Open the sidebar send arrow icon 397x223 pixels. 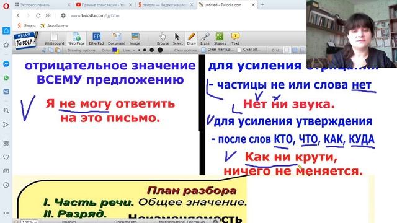[x=6, y=125]
